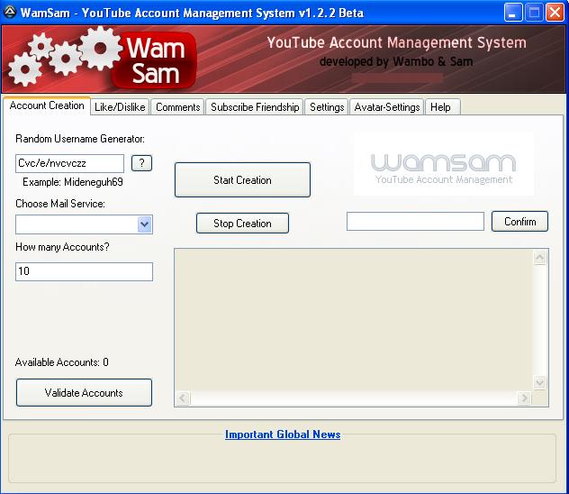
Task: Click Validate Accounts button
Action: click(84, 393)
